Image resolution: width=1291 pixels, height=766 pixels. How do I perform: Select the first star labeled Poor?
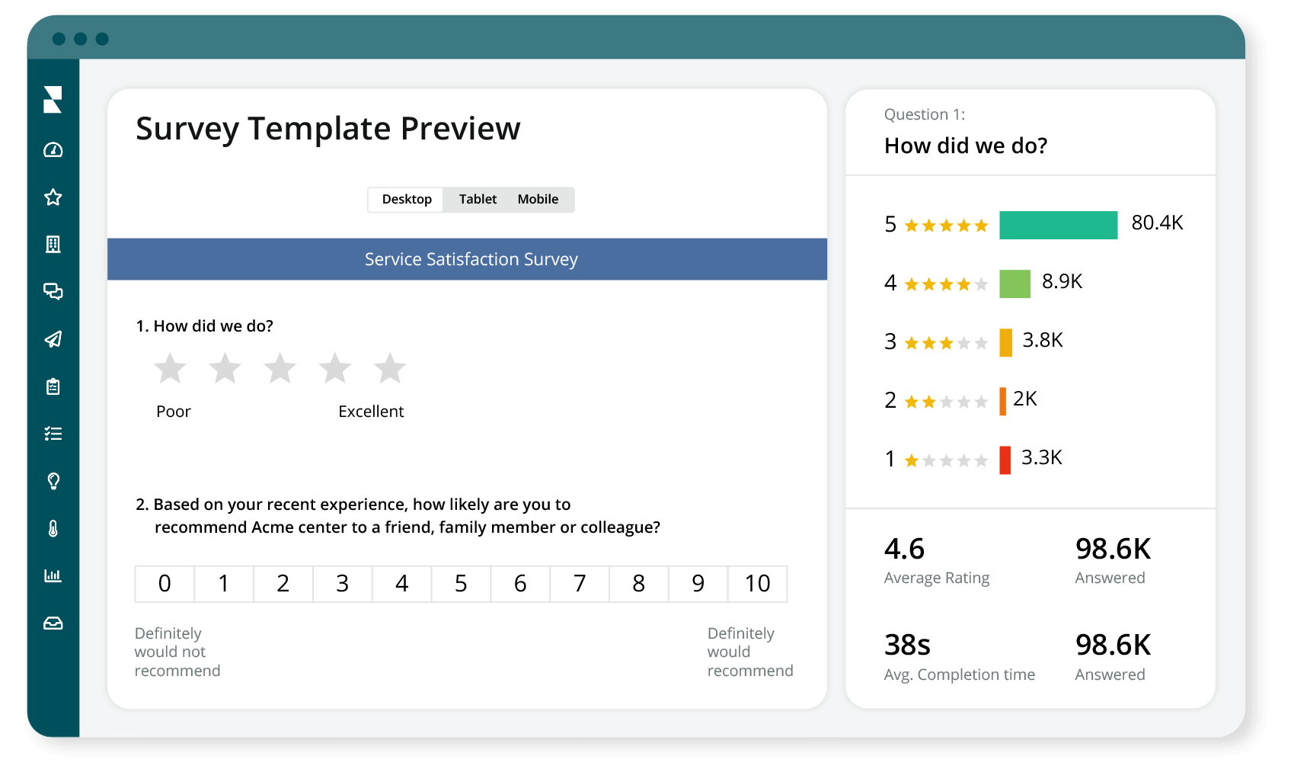click(171, 368)
